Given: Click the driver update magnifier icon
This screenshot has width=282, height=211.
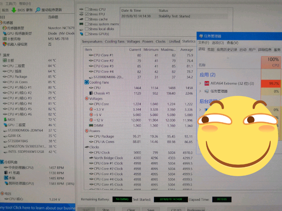Looking at the screenshot, I should click(38, 10).
